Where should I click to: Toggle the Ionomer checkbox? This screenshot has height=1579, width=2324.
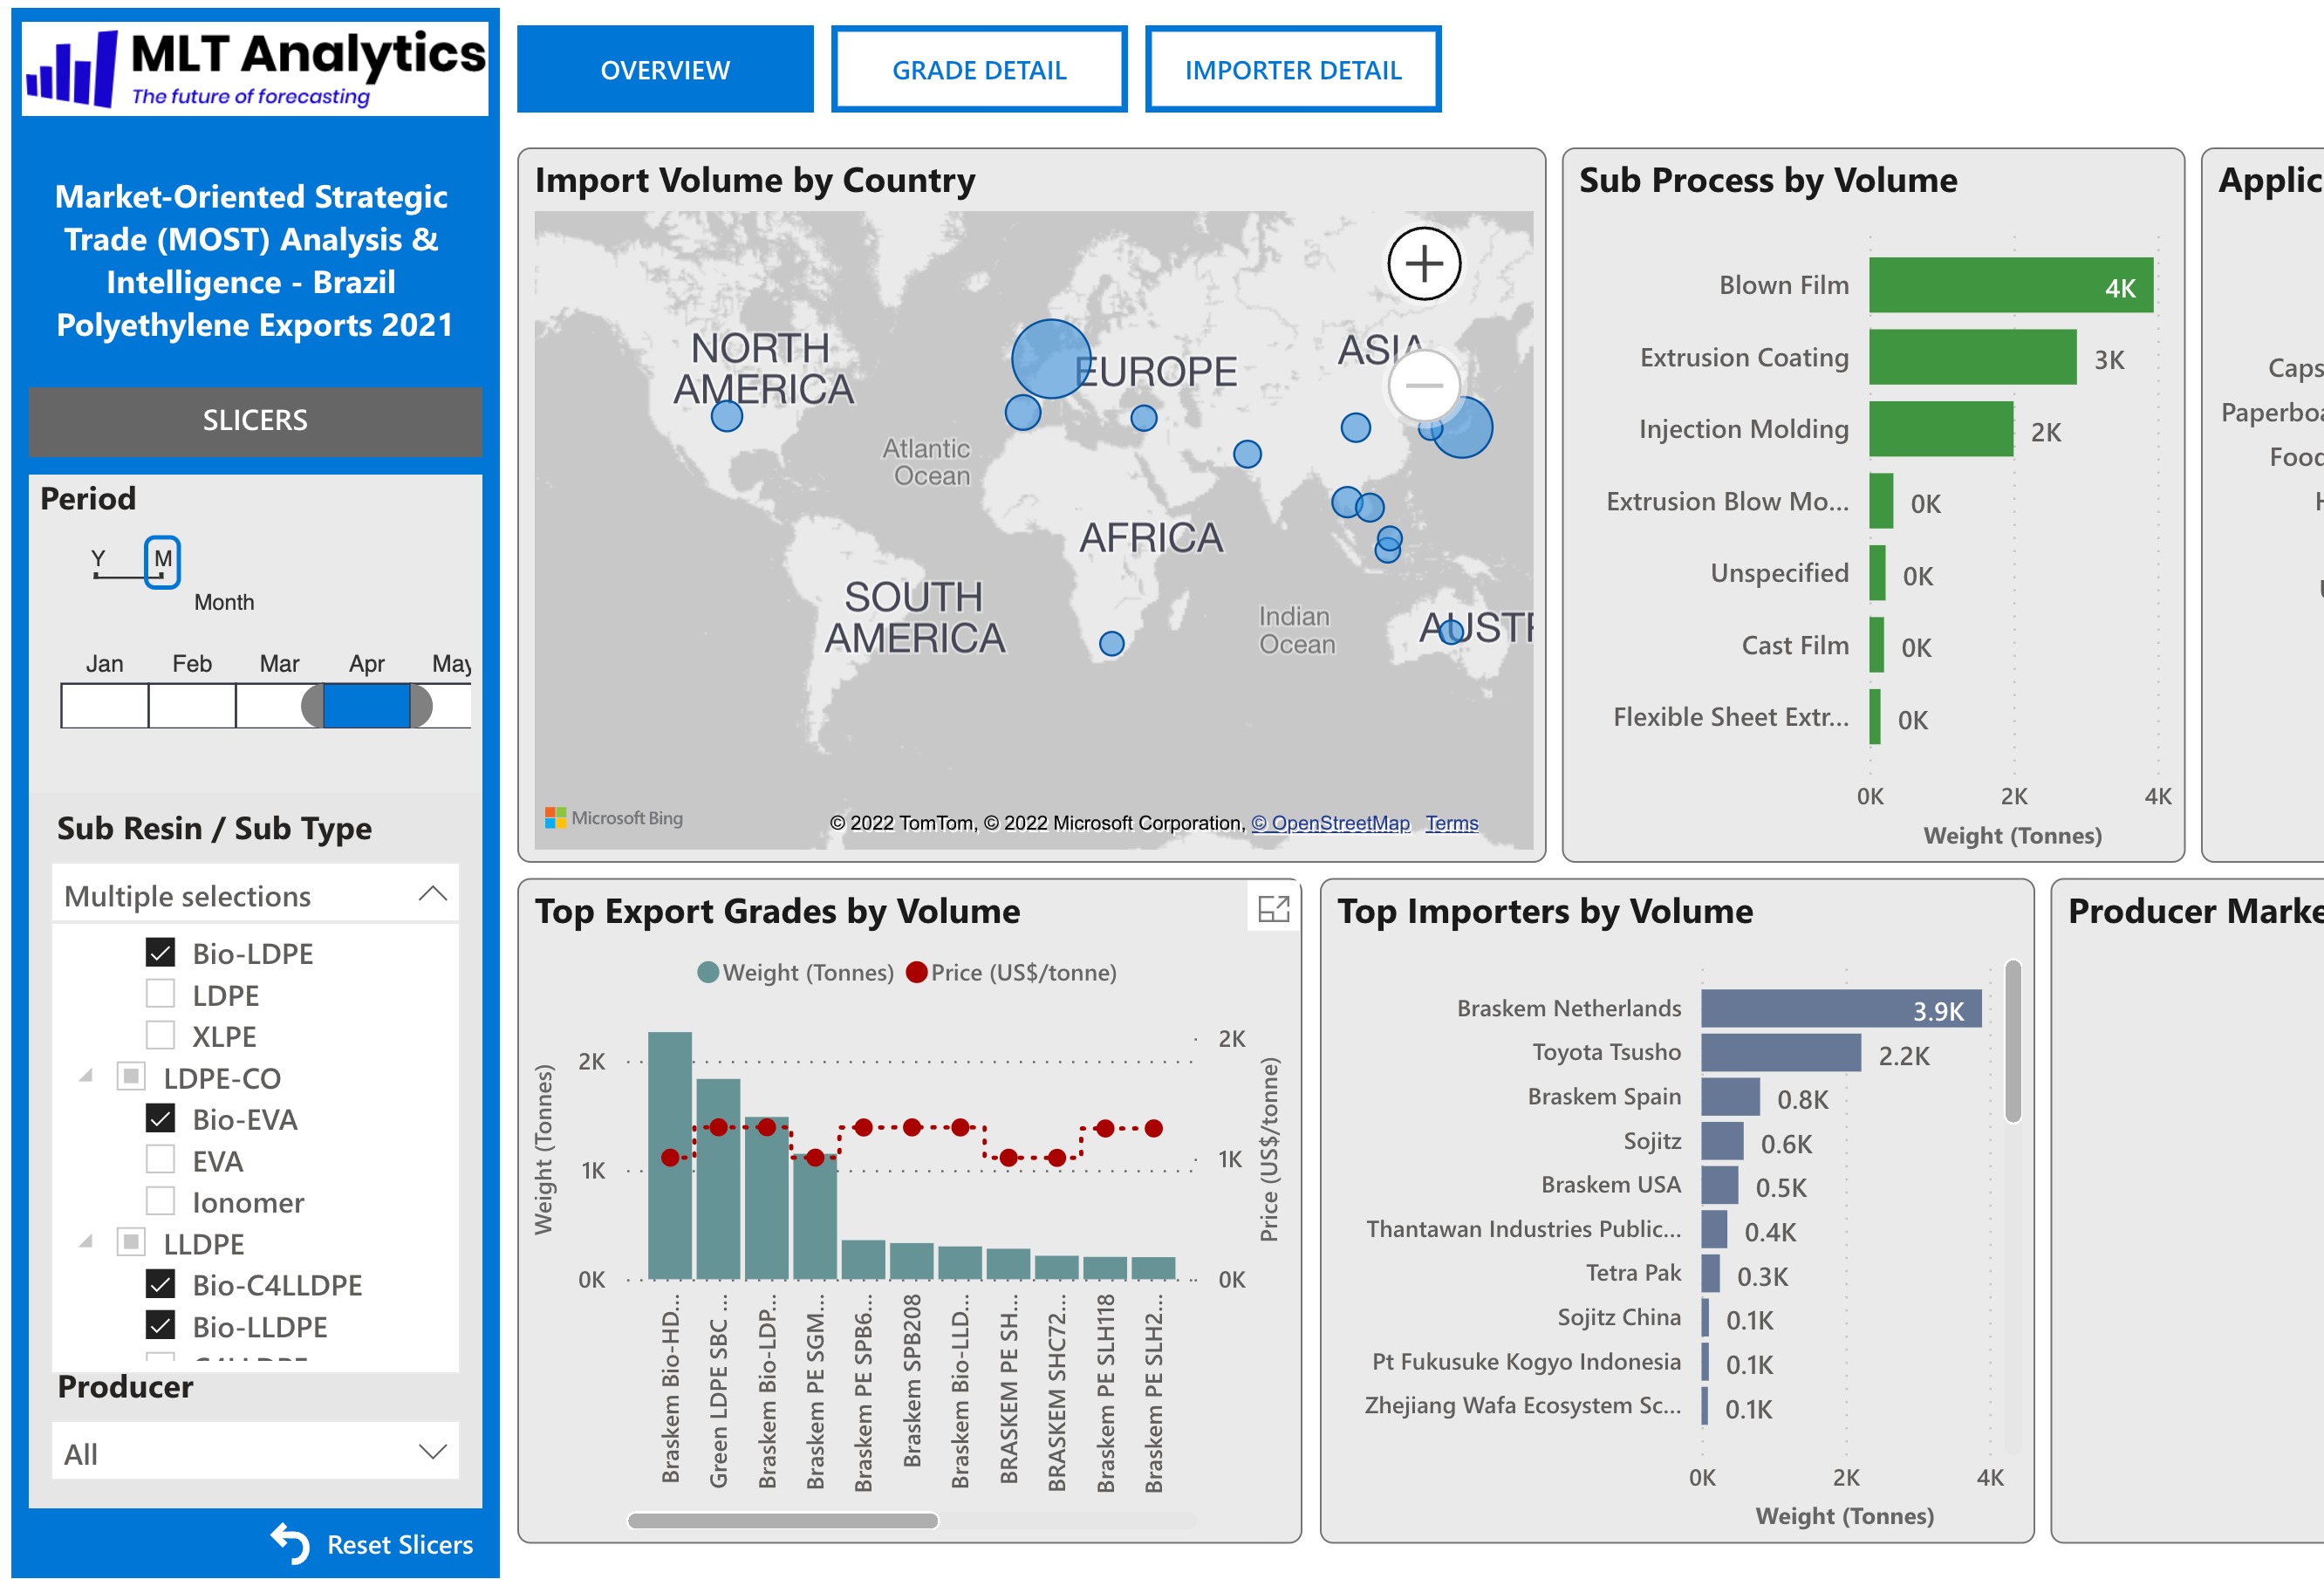coord(160,1201)
